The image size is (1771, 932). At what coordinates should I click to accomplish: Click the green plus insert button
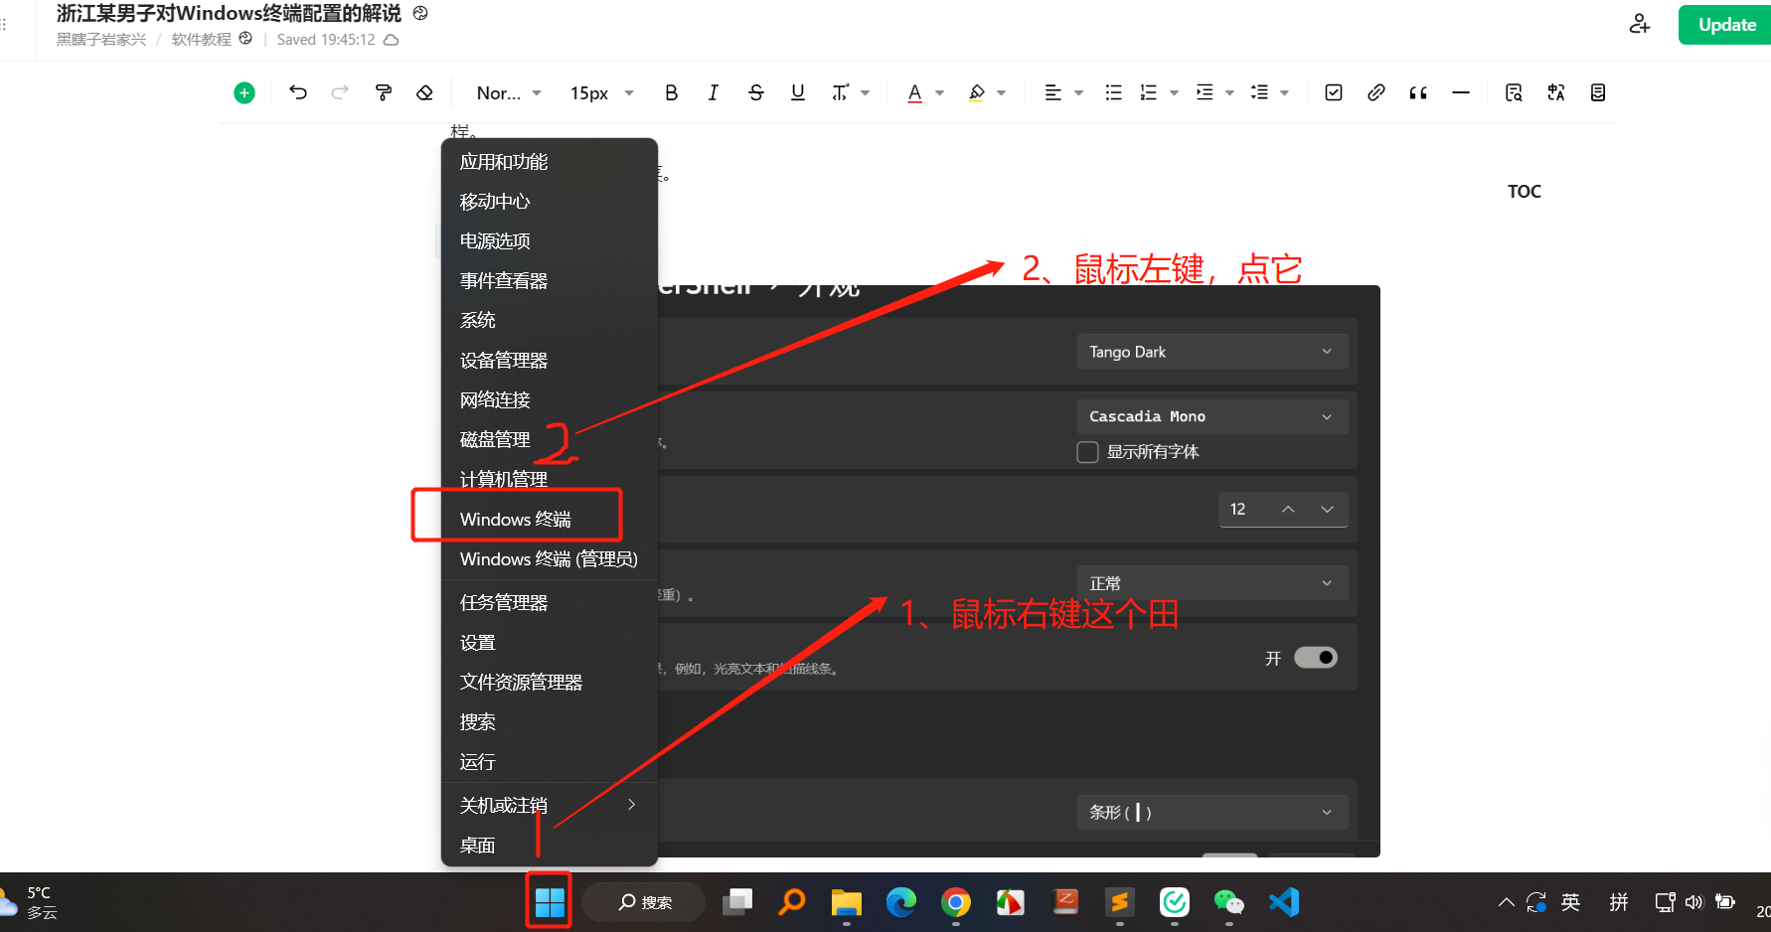pos(244,92)
